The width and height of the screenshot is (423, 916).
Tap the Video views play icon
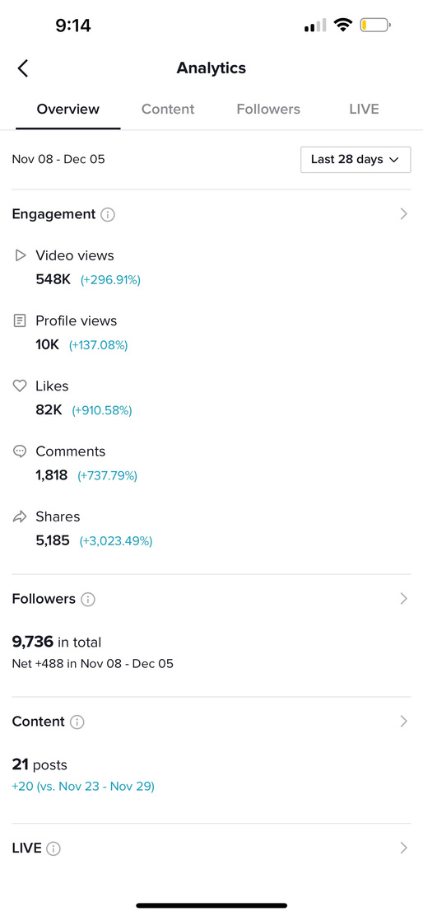21,255
